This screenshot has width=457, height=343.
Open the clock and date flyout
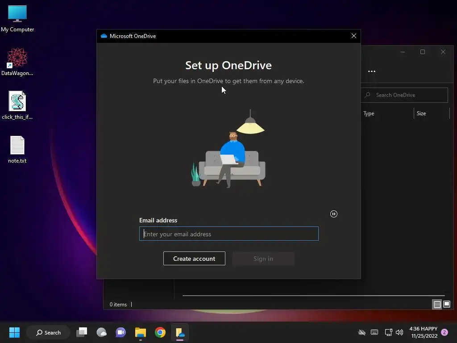point(424,332)
